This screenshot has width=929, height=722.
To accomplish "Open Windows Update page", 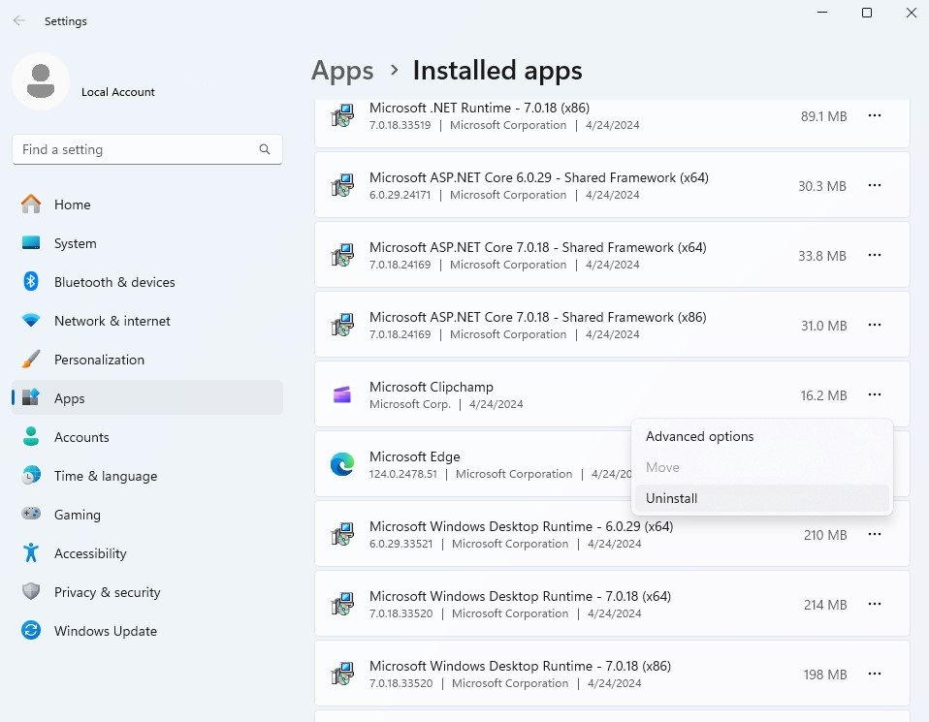I will 147,631.
